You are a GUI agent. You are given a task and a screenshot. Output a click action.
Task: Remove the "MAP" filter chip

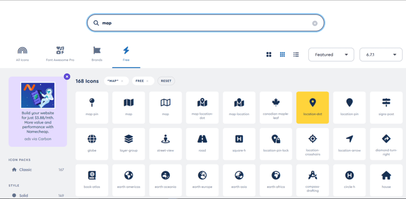122,81
